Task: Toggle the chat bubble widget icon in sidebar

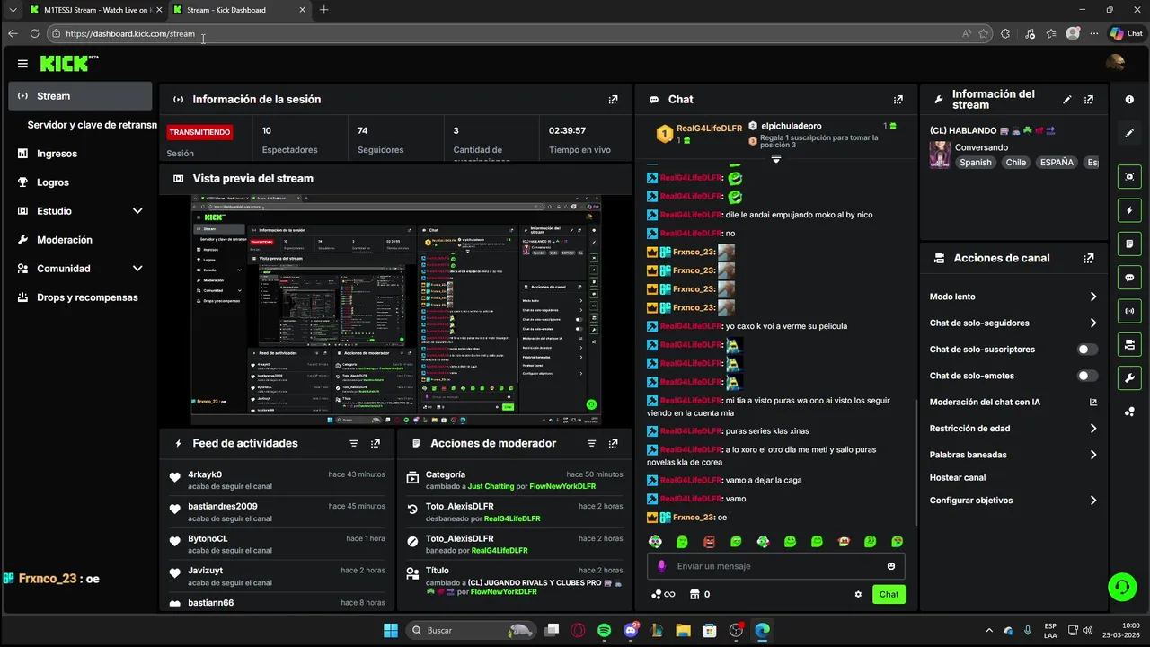Action: point(1129,278)
